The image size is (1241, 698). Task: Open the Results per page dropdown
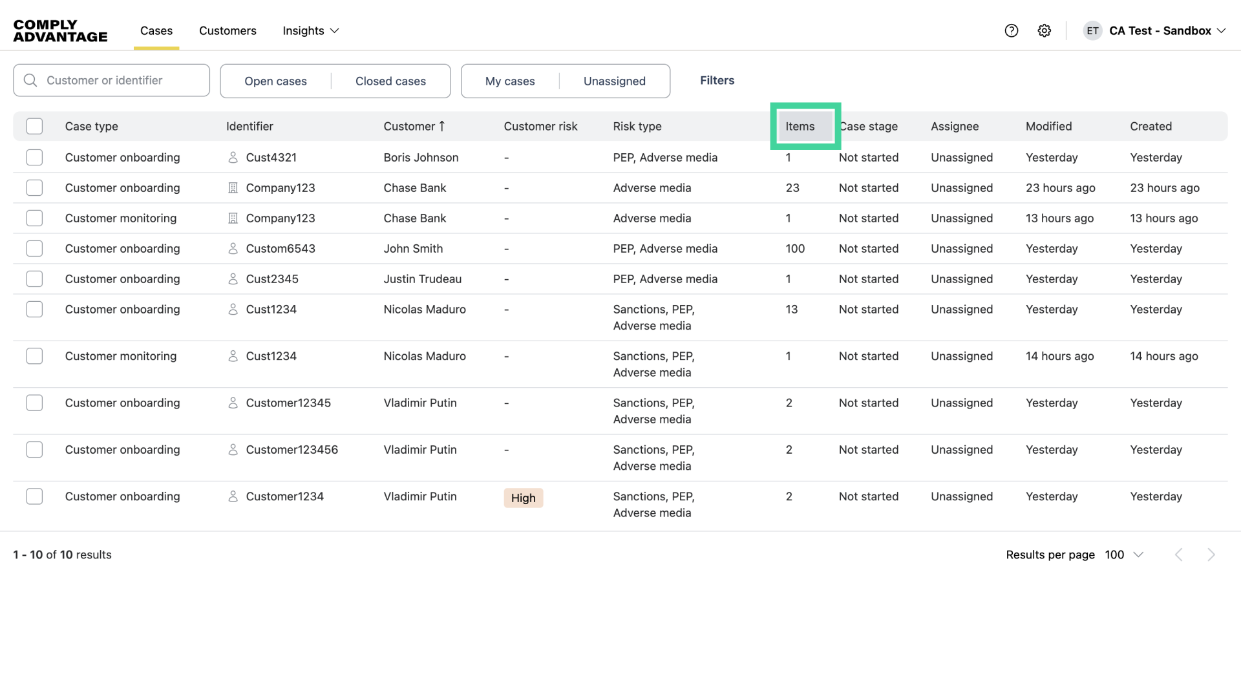point(1125,555)
